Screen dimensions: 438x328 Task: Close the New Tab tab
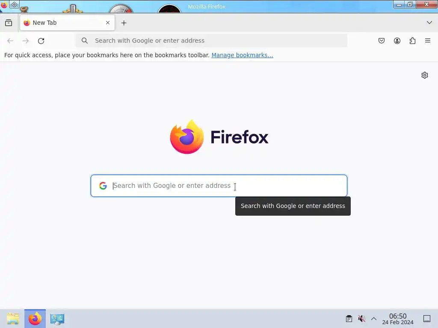point(108,23)
